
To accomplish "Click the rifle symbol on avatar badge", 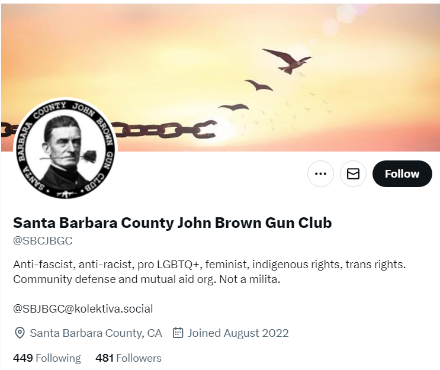I will (66, 194).
